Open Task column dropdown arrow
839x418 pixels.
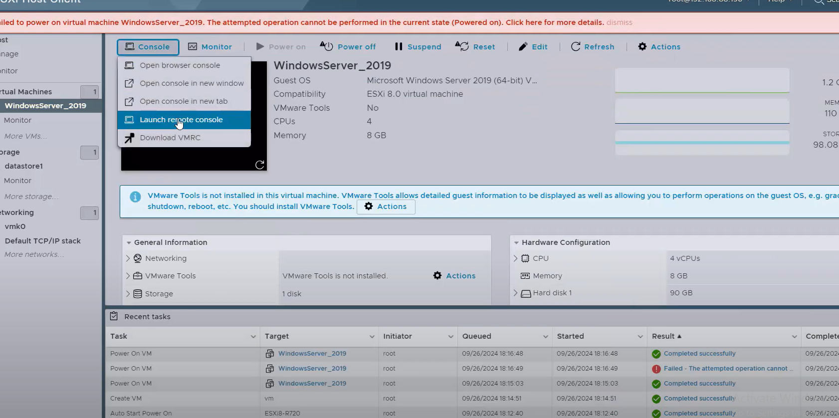pos(253,337)
